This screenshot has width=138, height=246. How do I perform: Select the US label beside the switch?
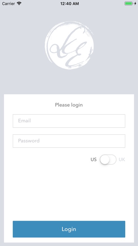coord(94,159)
